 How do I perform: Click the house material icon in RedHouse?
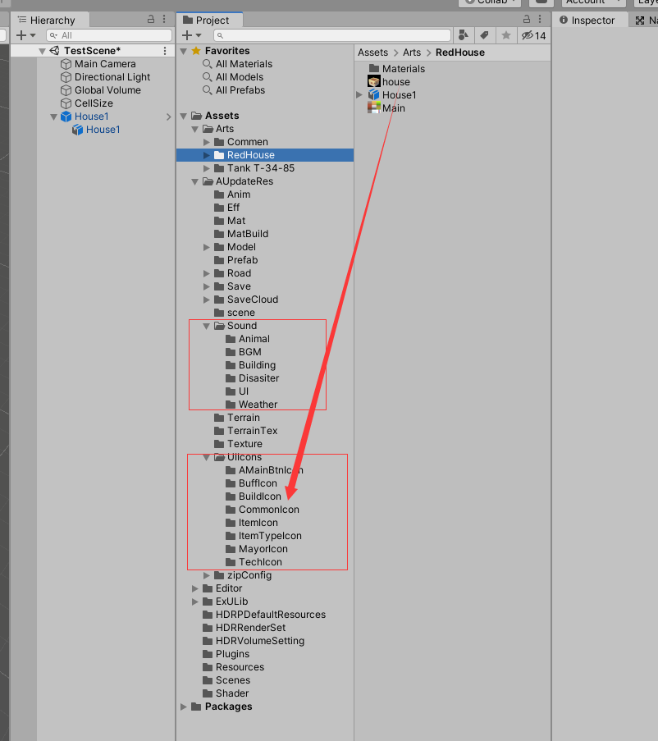point(374,82)
